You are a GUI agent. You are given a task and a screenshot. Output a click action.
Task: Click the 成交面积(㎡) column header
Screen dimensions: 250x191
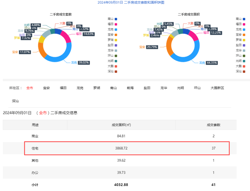121,125
